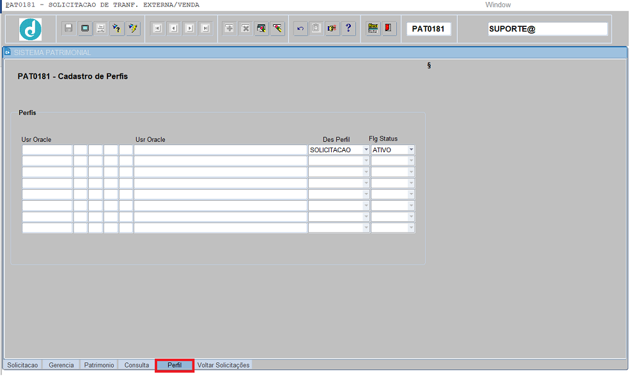Open help with blue question mark
636x381 pixels.
348,29
